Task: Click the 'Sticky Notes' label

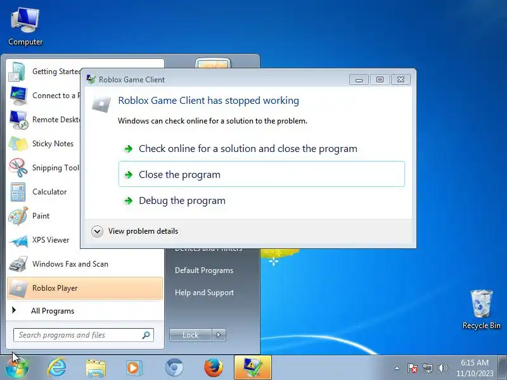Action: coord(53,144)
